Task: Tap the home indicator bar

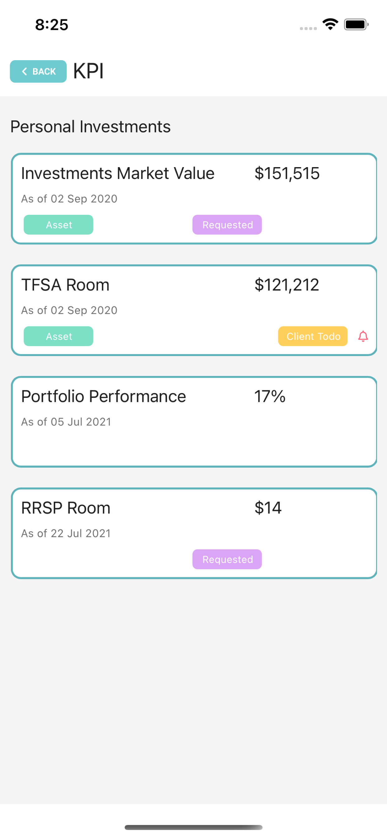Action: click(193, 827)
